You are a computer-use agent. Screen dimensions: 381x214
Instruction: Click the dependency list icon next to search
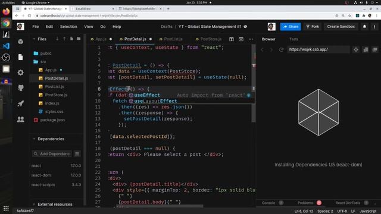[77, 154]
